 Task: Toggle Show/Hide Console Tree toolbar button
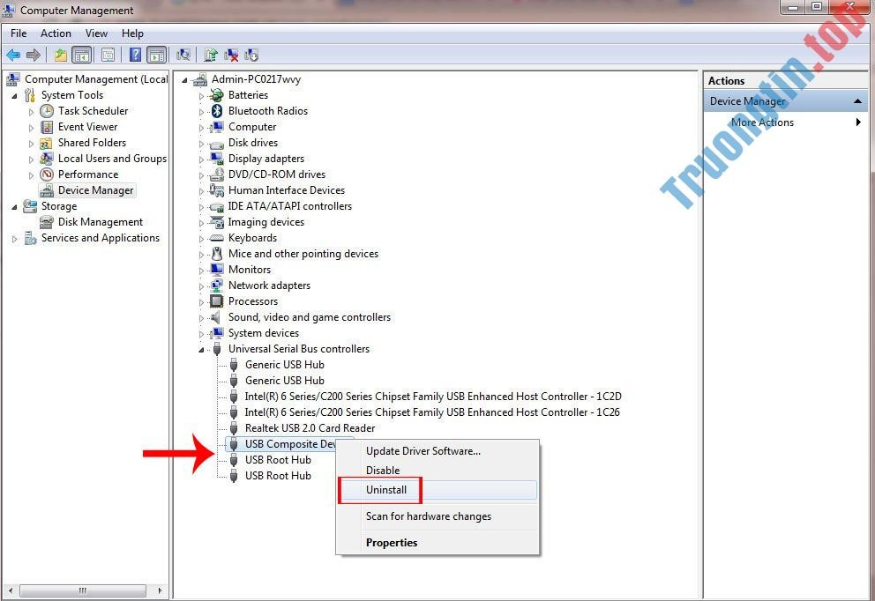click(81, 55)
